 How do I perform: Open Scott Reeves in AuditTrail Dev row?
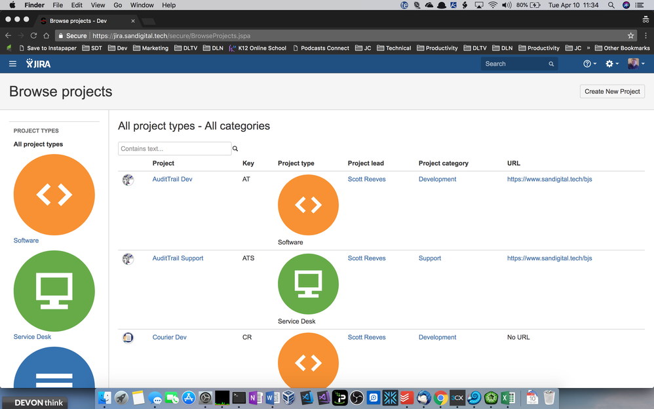click(366, 179)
